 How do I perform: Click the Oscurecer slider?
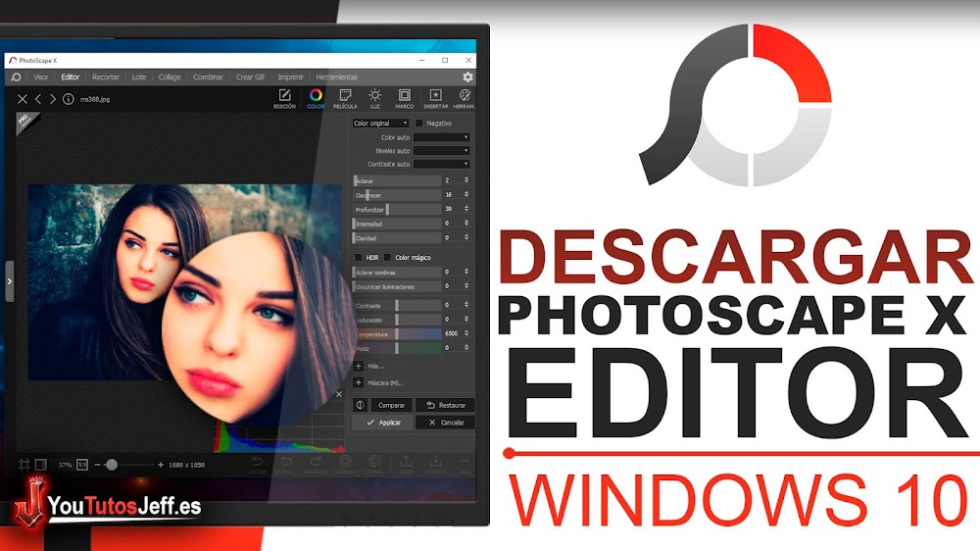(x=398, y=195)
